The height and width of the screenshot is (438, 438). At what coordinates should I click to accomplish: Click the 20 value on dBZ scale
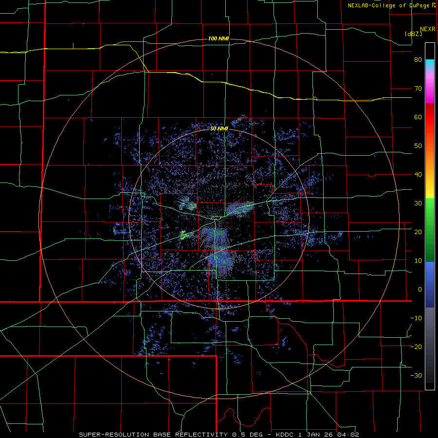pyautogui.click(x=418, y=232)
